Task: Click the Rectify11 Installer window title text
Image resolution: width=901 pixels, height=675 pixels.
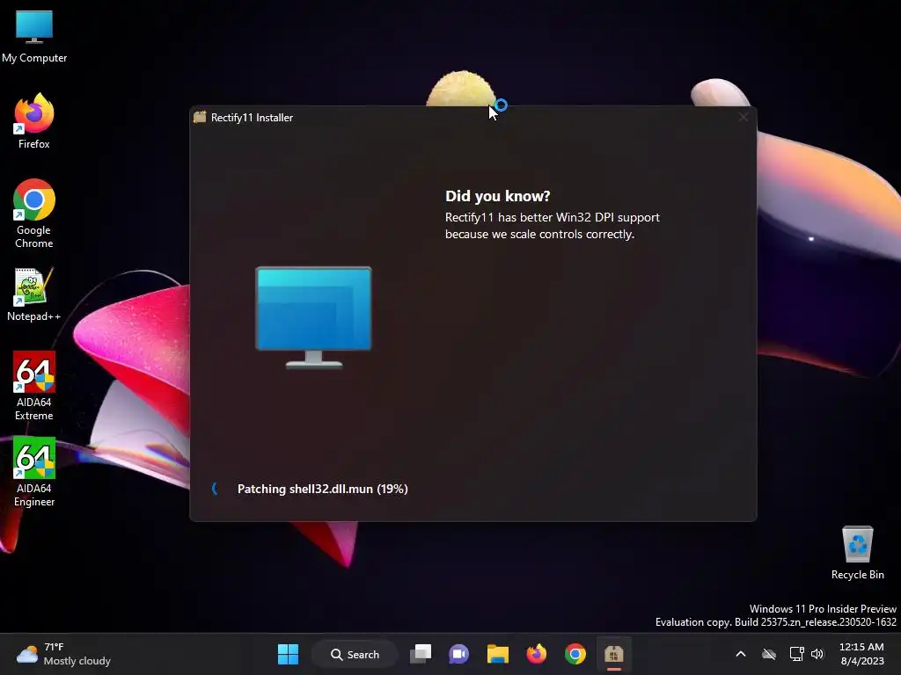Action: coord(252,118)
